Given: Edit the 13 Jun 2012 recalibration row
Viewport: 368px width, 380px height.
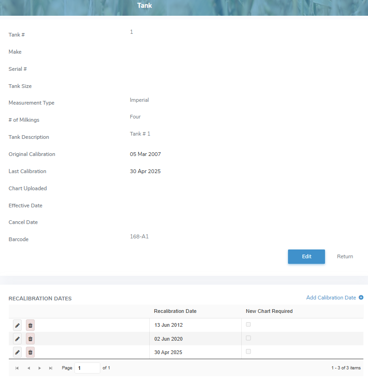Looking at the screenshot, I should click(x=17, y=325).
